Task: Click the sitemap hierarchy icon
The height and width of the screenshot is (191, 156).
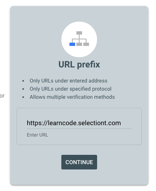Action: 79,39
